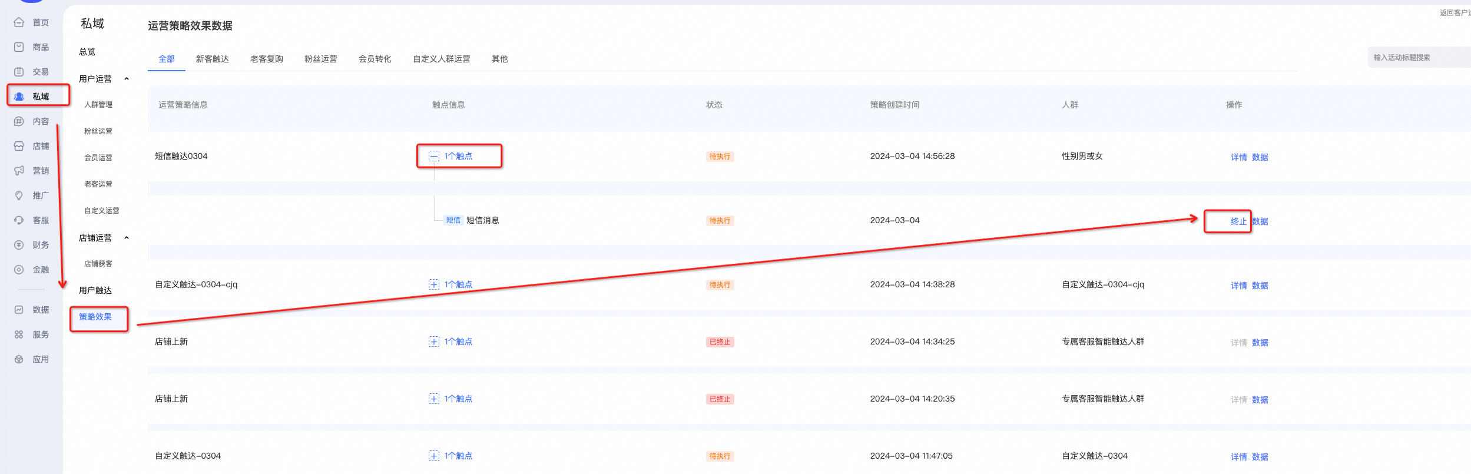Click 详情 for 自定义触达-0304-cjq
This screenshot has width=1471, height=474.
[x=1239, y=286]
